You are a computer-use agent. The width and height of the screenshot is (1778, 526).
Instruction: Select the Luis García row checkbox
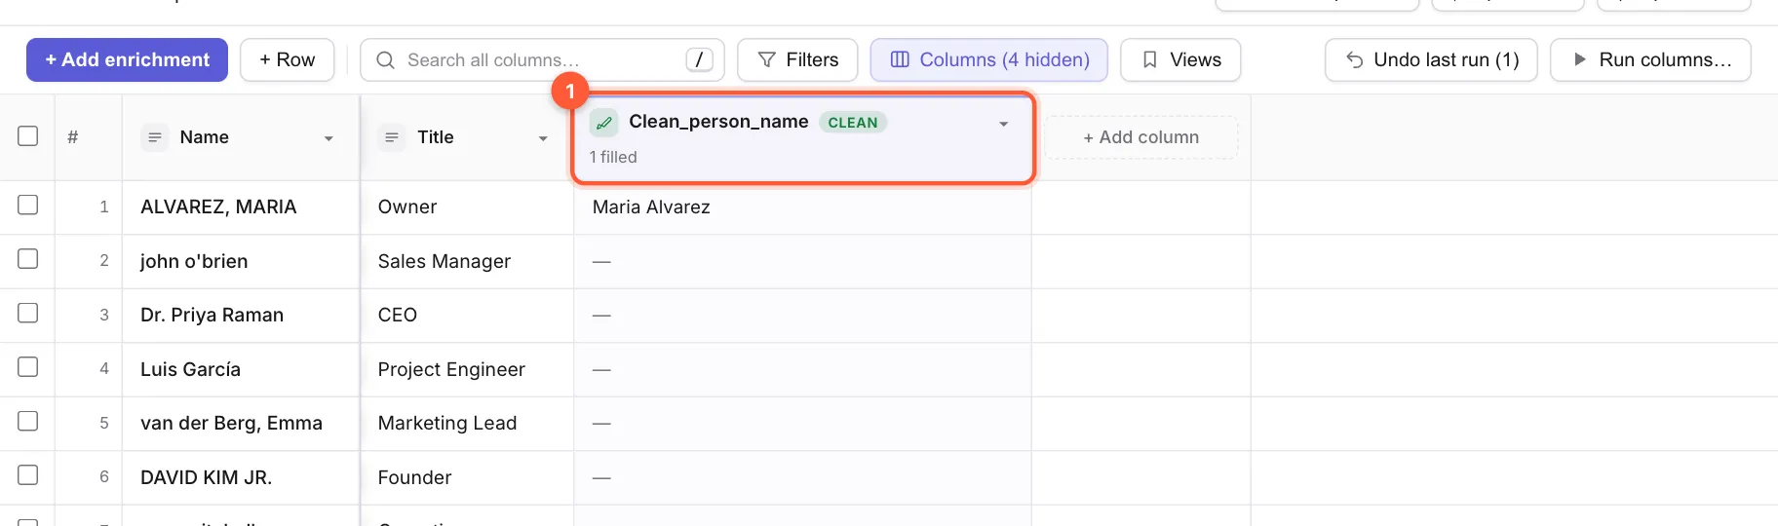click(28, 366)
